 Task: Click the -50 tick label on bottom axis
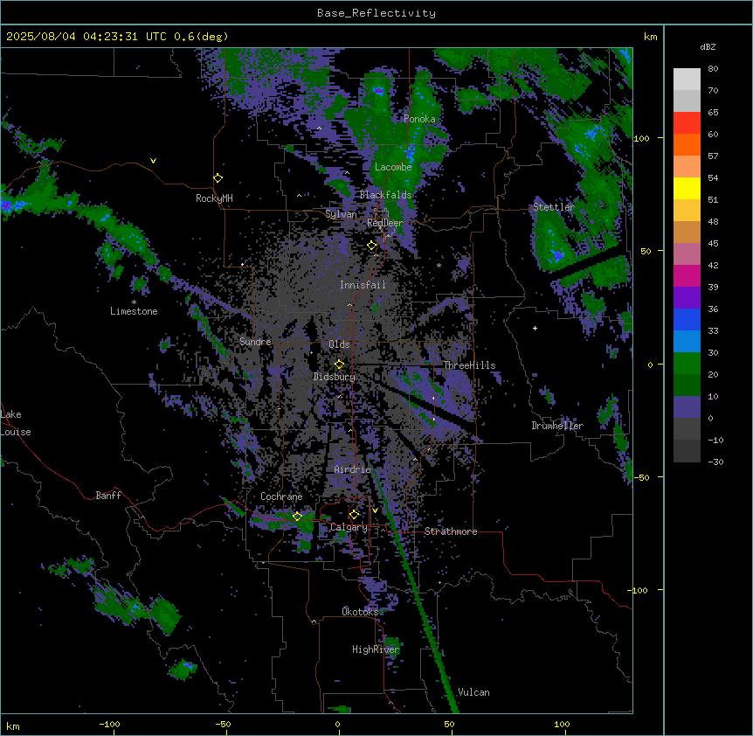(223, 725)
